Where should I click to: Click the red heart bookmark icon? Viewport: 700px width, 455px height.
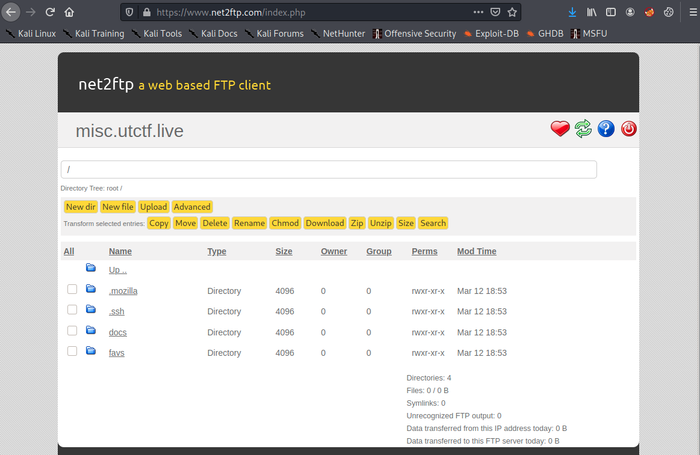pos(560,129)
